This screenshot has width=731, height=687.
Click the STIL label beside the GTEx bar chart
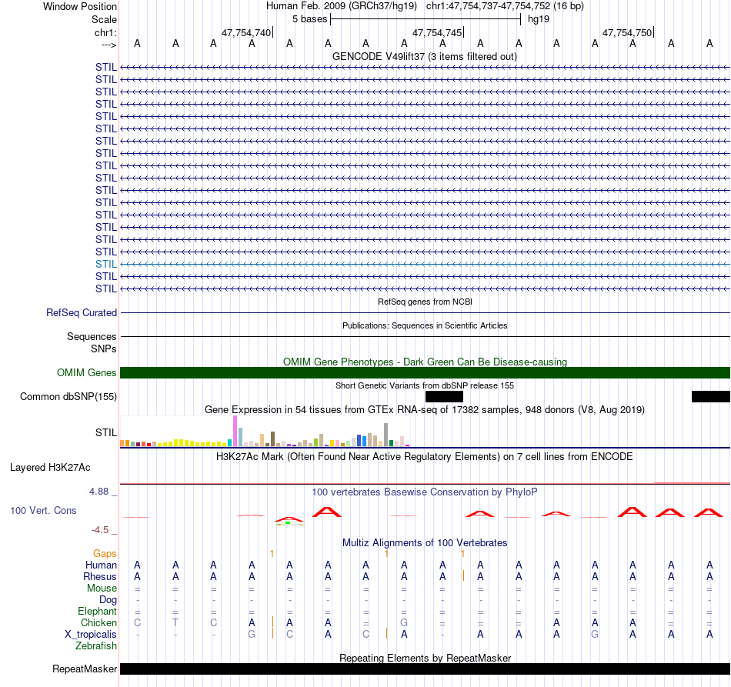coord(106,432)
